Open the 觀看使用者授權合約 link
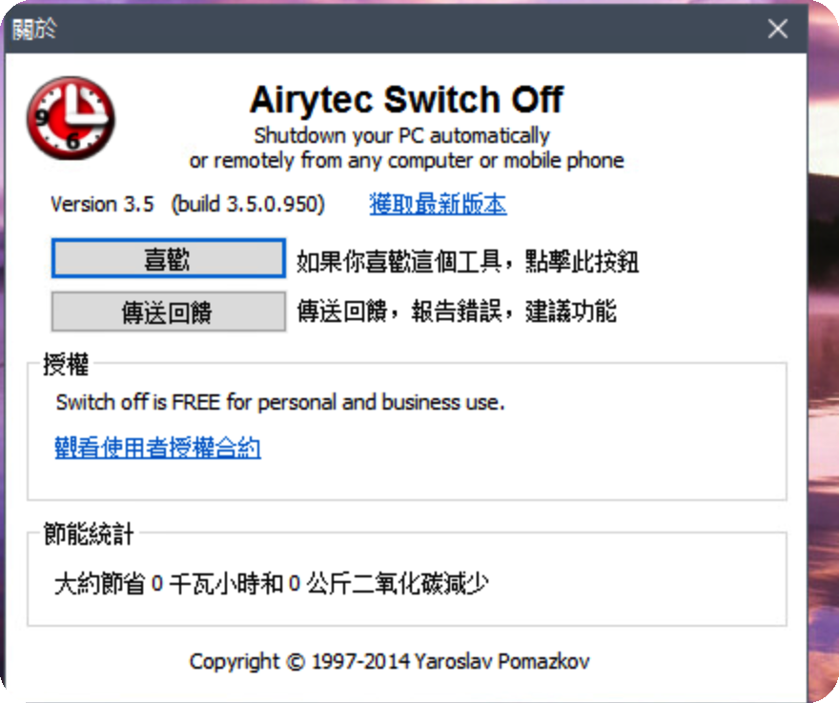Screen dimensions: 839x703 point(157,448)
